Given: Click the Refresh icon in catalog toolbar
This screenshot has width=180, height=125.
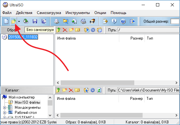Looking at the screenshot, I should (99, 90).
